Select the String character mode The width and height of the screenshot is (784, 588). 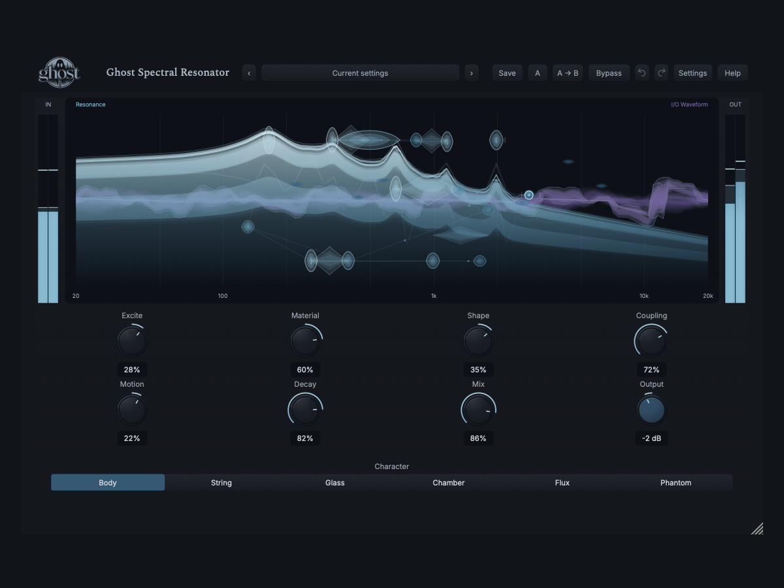tap(221, 483)
